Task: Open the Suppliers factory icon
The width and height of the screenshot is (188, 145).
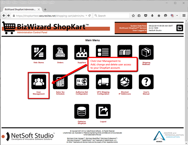Action: [82, 52]
